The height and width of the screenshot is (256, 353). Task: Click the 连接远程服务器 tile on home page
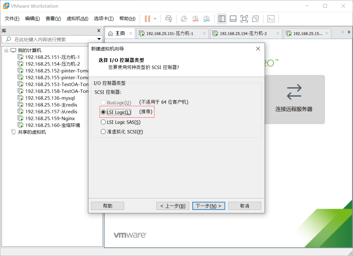click(x=294, y=99)
